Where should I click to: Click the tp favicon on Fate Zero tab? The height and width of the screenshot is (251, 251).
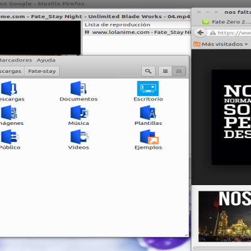(x=206, y=22)
